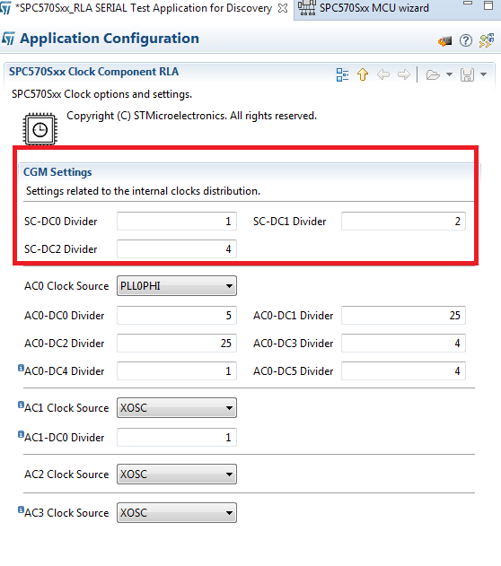Switch to the SPC570Sxx MCU wizard tab

tap(374, 8)
